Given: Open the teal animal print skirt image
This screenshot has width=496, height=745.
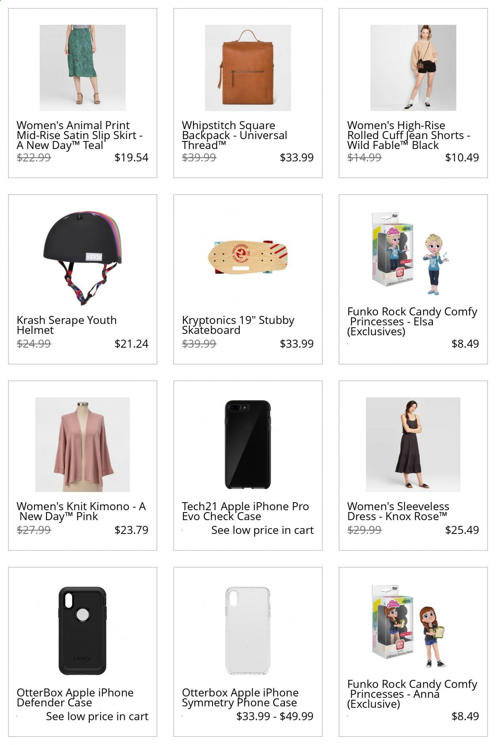Looking at the screenshot, I should [83, 68].
